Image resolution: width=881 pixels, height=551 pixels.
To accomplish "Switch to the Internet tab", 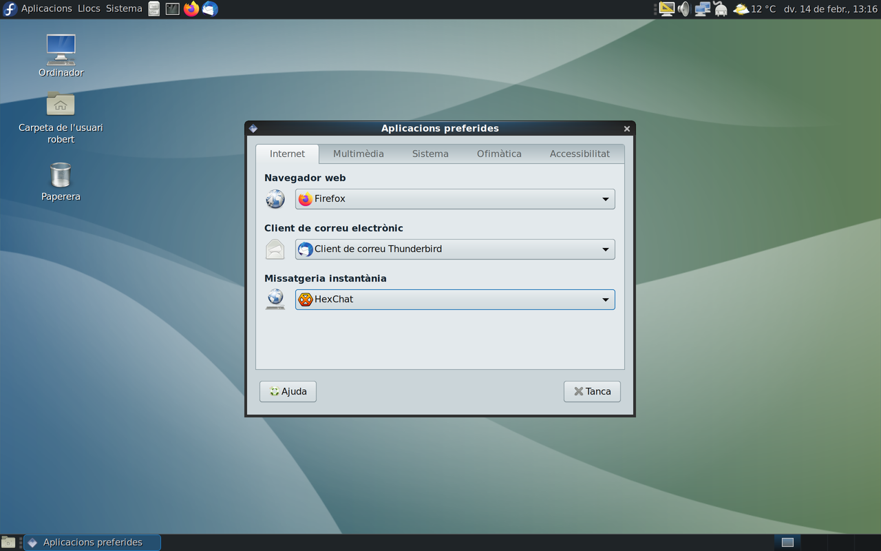I will (287, 154).
